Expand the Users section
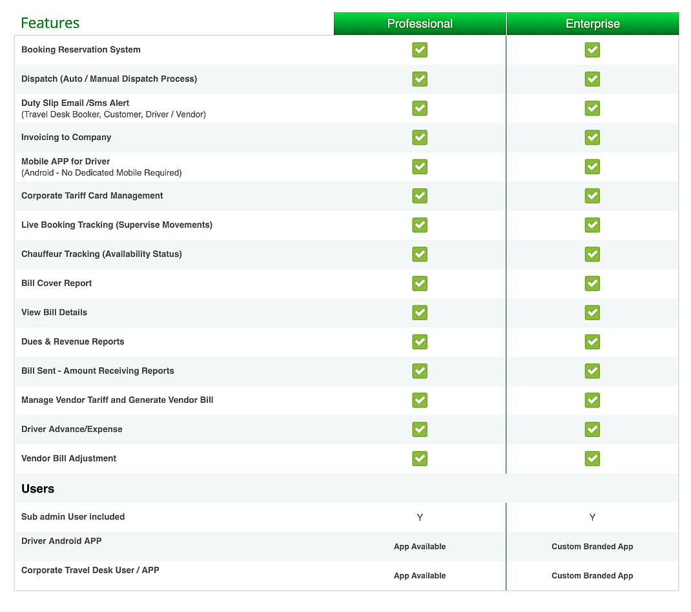The image size is (691, 612). click(37, 489)
